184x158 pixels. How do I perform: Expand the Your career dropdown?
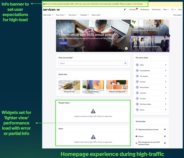click(61, 15)
